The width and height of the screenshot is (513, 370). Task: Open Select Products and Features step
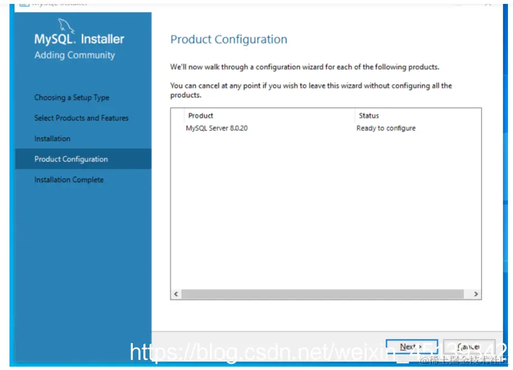pos(81,118)
